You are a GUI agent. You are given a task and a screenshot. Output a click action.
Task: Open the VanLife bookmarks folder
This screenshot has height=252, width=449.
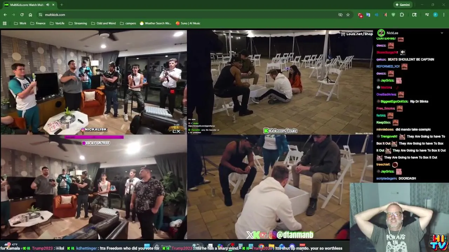coord(57,23)
